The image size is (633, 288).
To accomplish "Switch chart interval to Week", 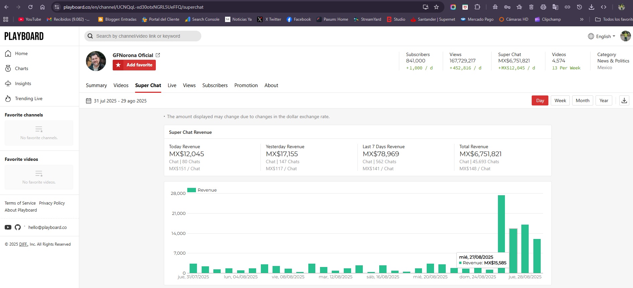I will pyautogui.click(x=560, y=100).
